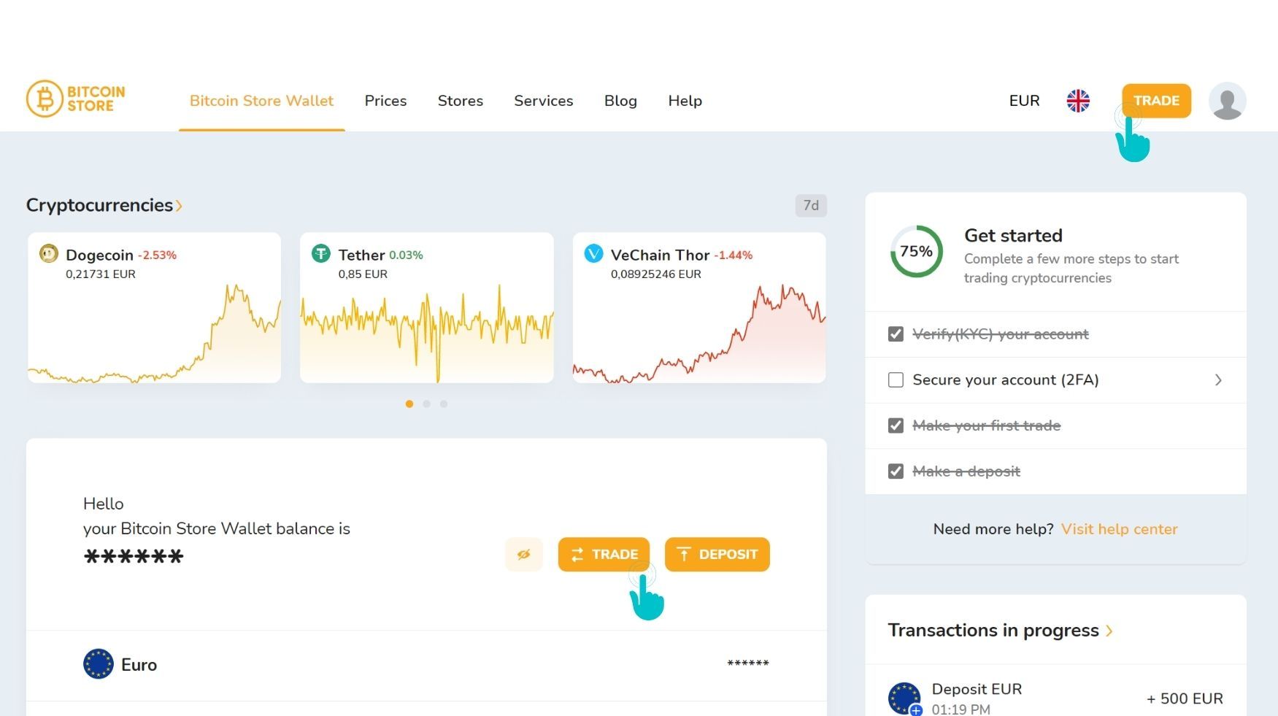Click the 0,85 EUR Tether price
The image size is (1278, 716).
click(363, 274)
